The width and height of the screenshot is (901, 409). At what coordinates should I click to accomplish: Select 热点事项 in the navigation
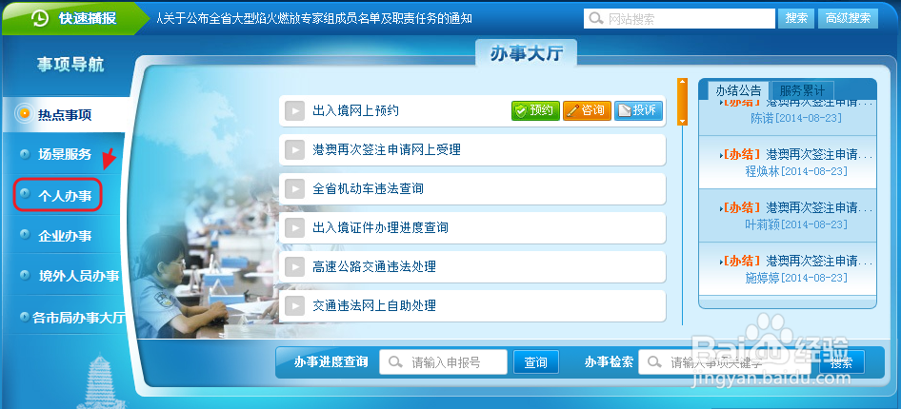(x=65, y=114)
